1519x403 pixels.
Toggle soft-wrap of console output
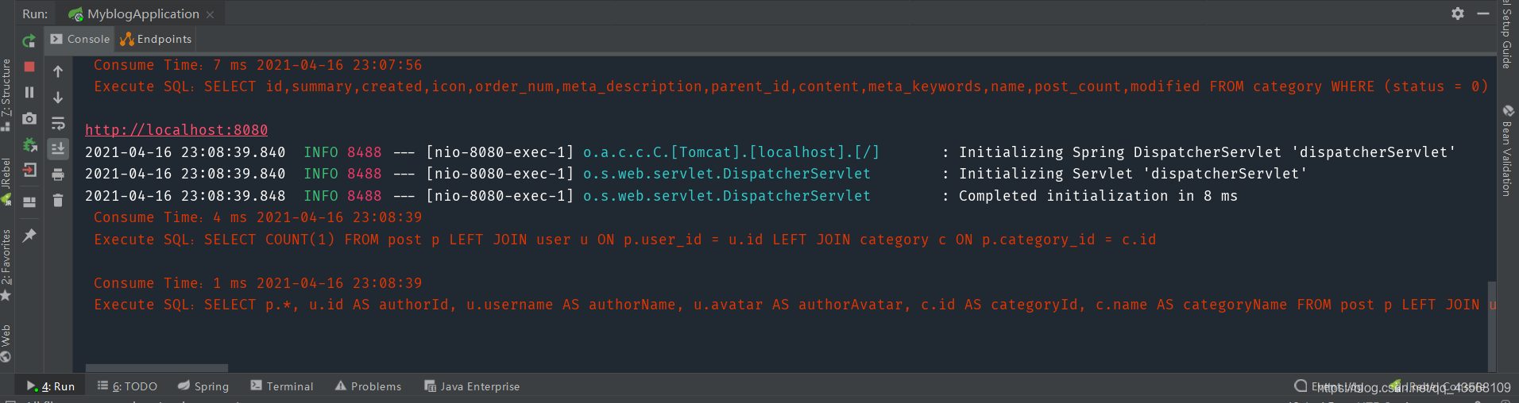[58, 123]
